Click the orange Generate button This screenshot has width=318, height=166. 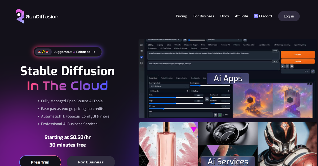coord(298,55)
